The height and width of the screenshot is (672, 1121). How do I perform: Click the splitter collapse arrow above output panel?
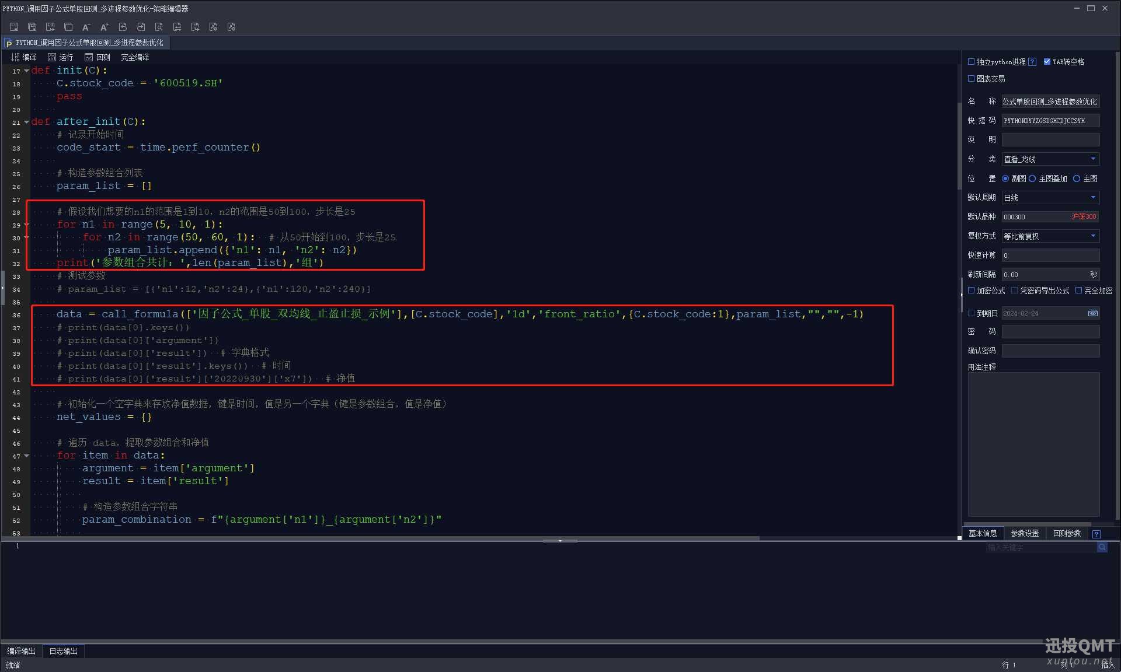pos(560,541)
